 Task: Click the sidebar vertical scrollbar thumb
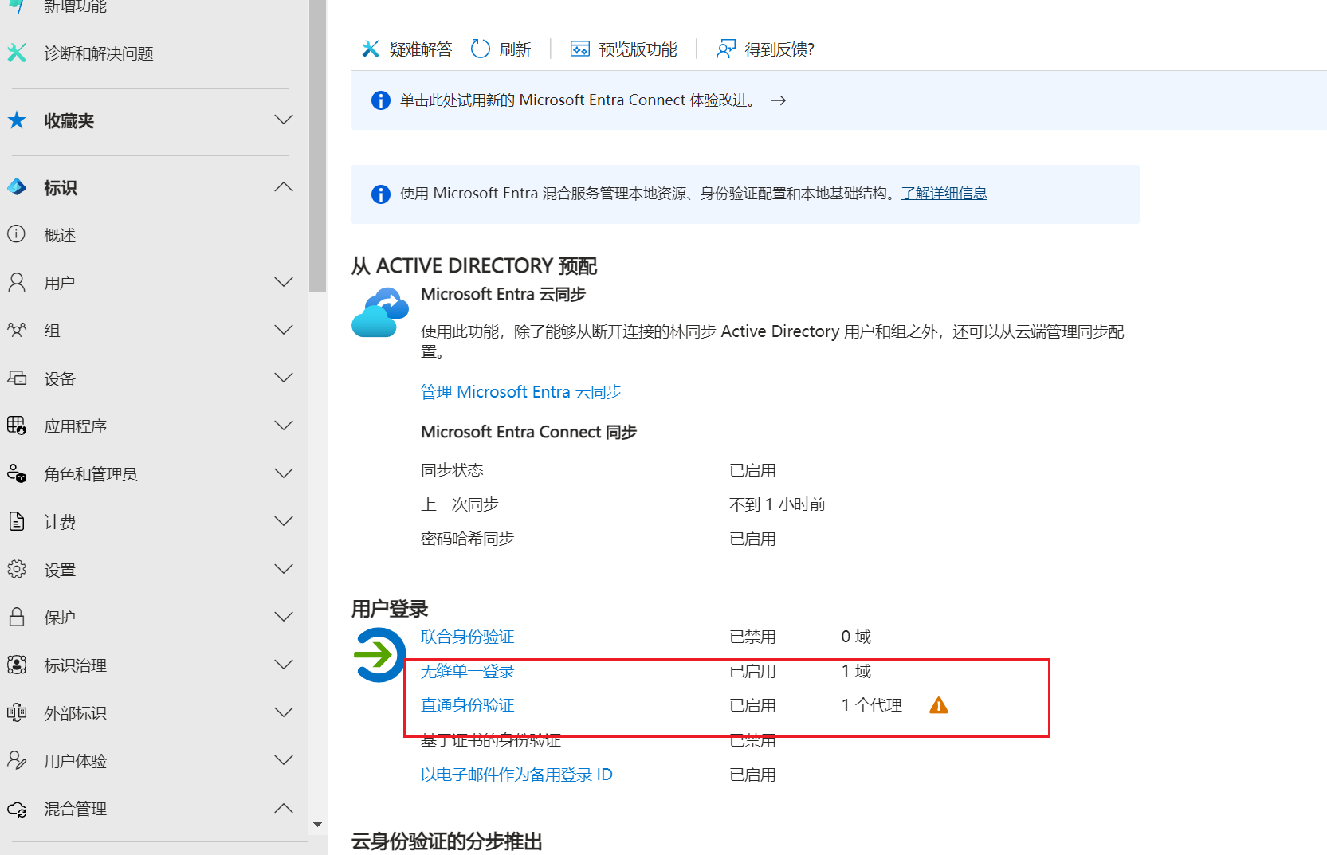[317, 147]
